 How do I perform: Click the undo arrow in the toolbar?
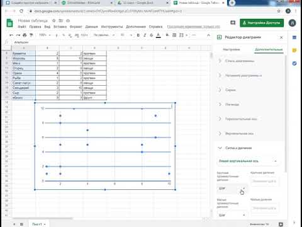[11, 35]
